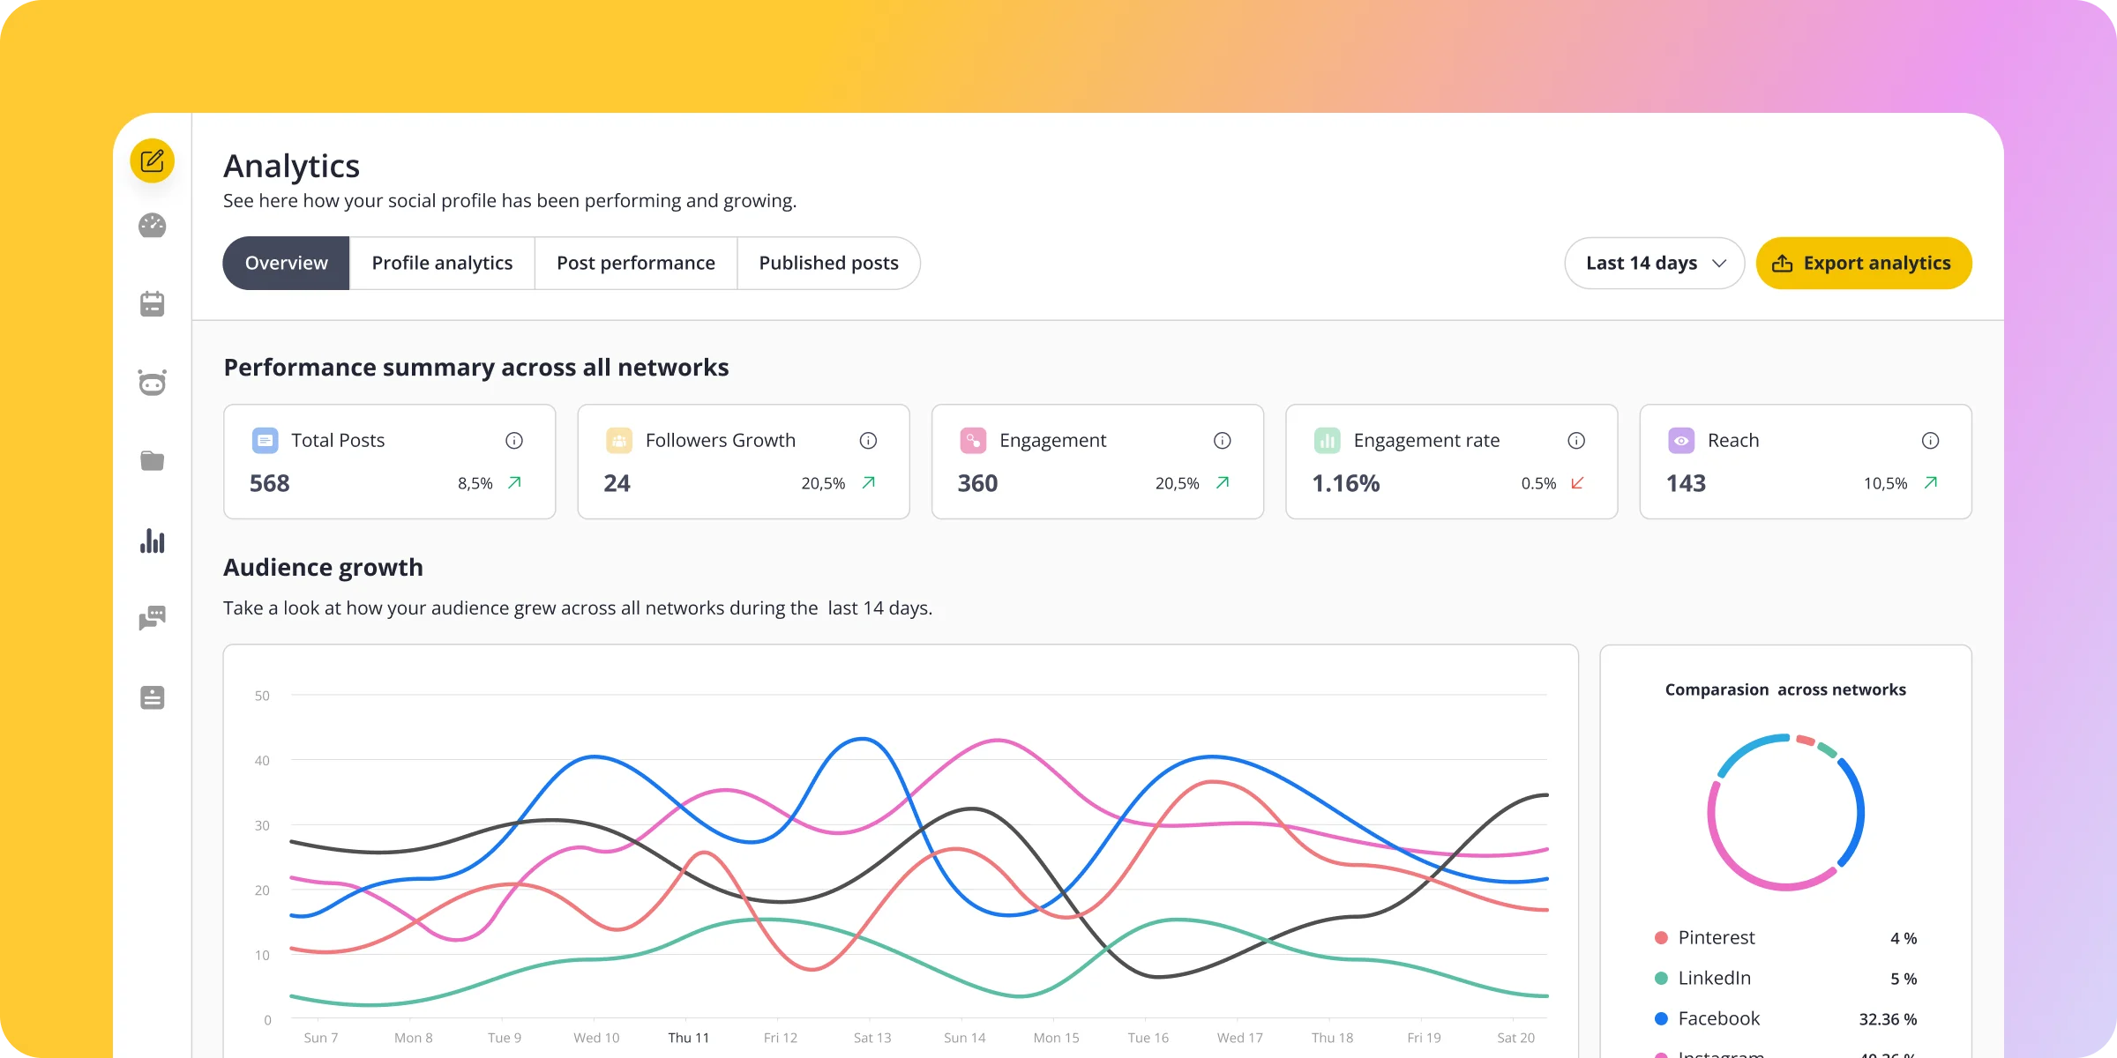The height and width of the screenshot is (1058, 2117).
Task: Click the Pinterest legend color dot
Action: pos(1661,938)
